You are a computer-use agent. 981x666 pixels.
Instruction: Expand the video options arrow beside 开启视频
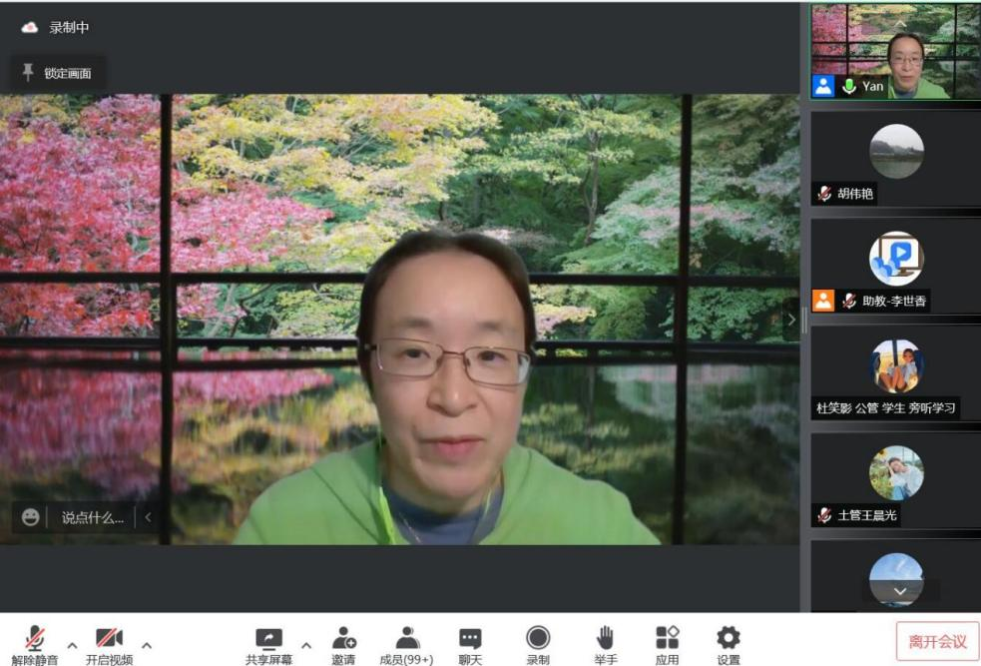(147, 645)
